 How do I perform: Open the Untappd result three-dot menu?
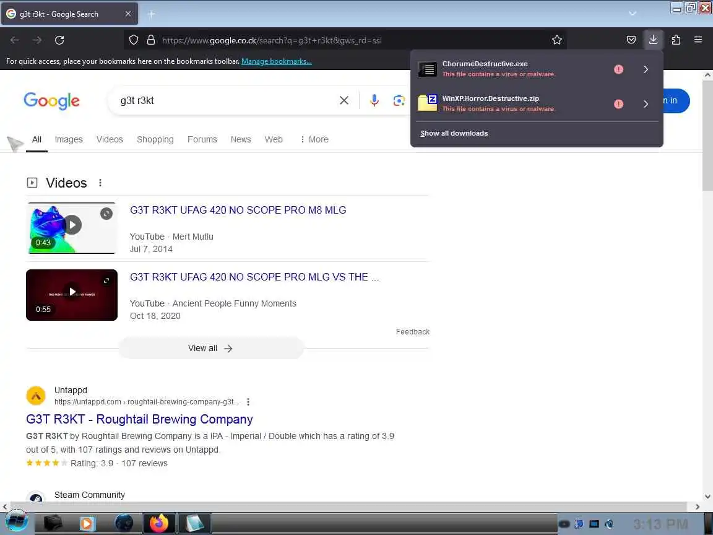pyautogui.click(x=248, y=402)
